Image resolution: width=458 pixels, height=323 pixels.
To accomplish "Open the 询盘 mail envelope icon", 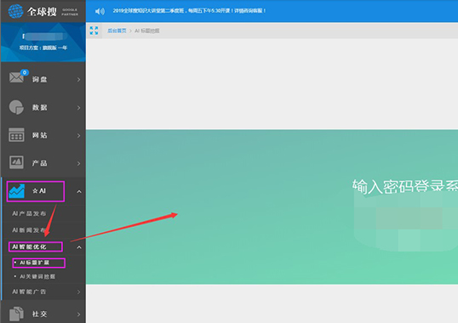I will [16, 77].
